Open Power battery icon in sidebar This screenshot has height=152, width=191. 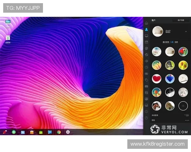(x=146, y=73)
